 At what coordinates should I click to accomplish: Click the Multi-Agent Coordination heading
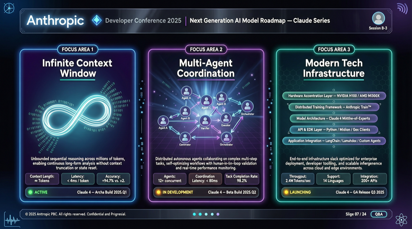(x=206, y=68)
